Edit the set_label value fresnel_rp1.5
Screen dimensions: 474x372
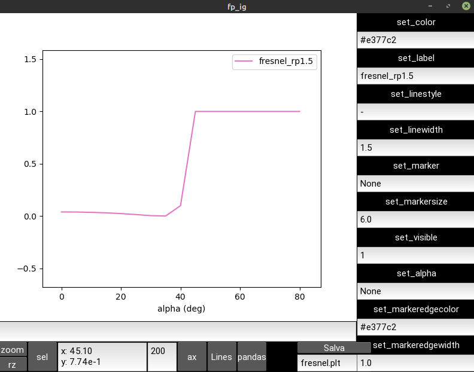click(x=415, y=76)
